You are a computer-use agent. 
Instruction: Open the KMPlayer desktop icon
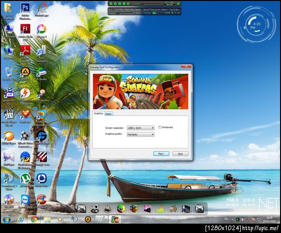tap(9, 159)
